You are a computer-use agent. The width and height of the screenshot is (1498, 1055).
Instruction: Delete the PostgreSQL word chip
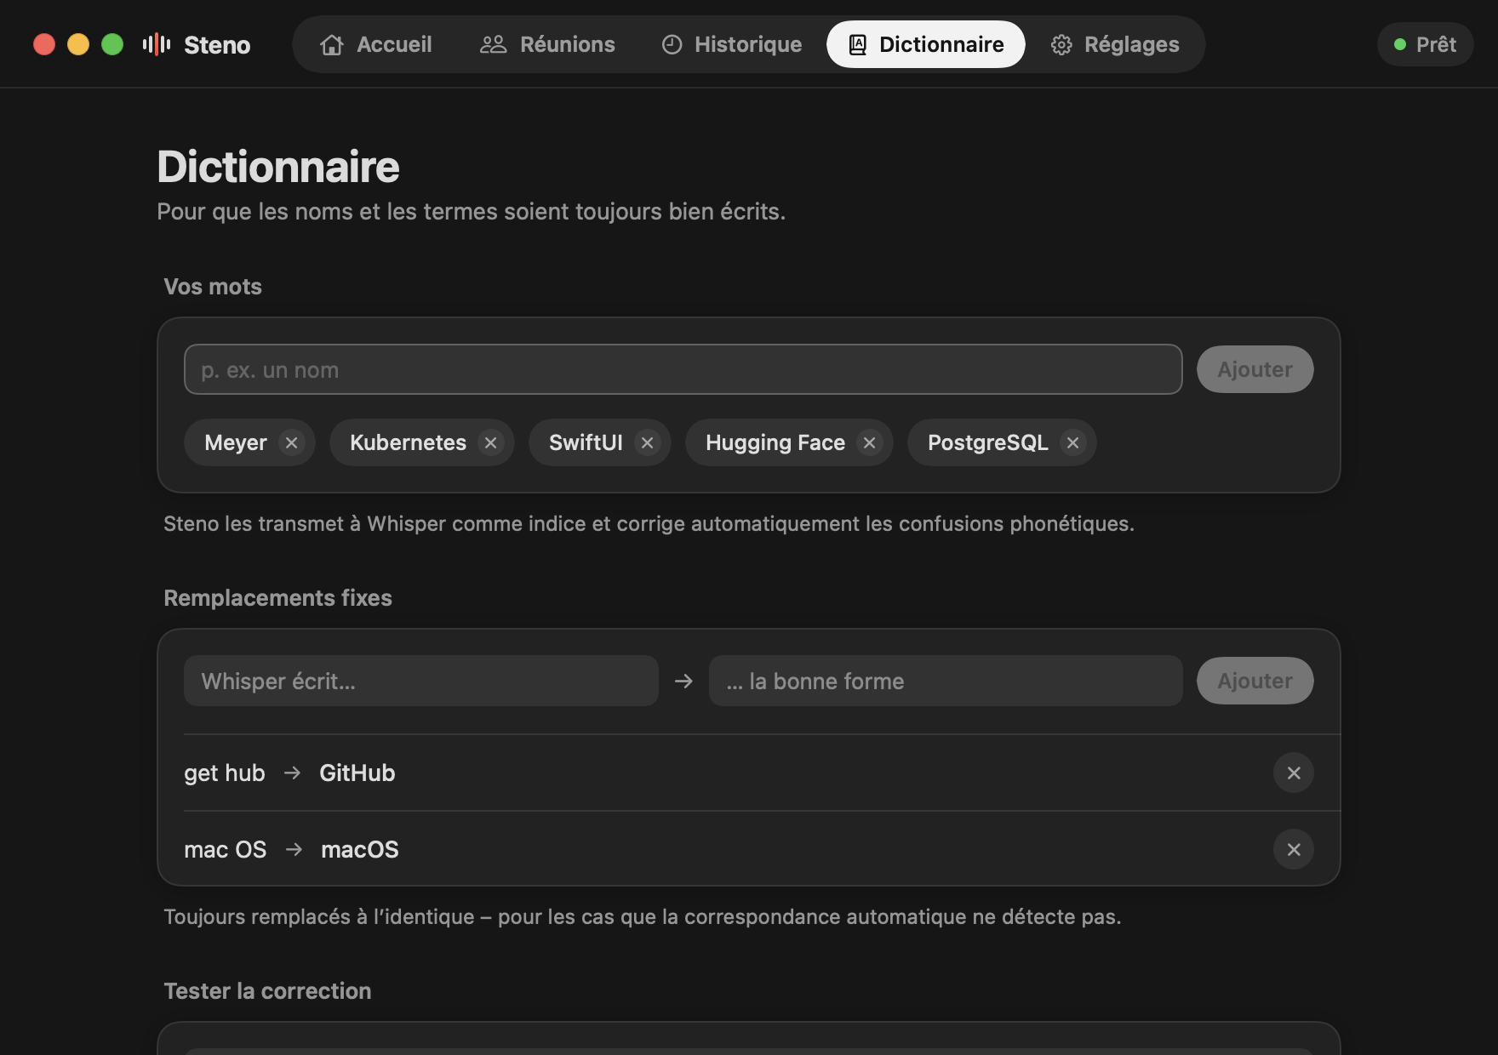[1073, 442]
